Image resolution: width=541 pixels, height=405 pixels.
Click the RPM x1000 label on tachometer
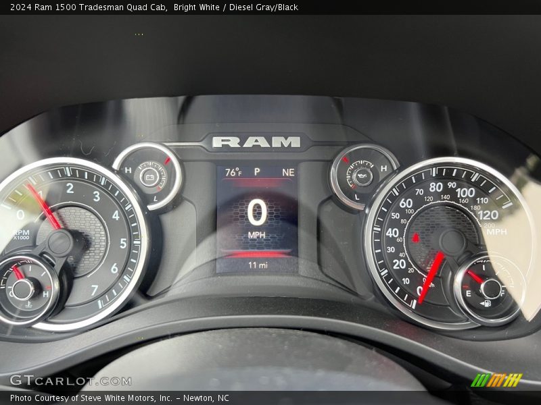(x=20, y=234)
